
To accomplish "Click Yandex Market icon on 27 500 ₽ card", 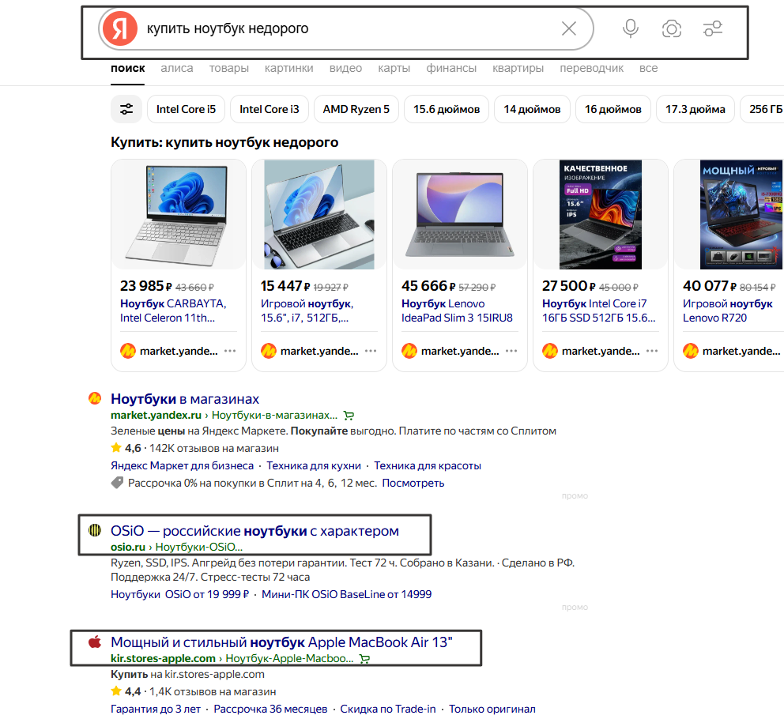I will [x=550, y=351].
